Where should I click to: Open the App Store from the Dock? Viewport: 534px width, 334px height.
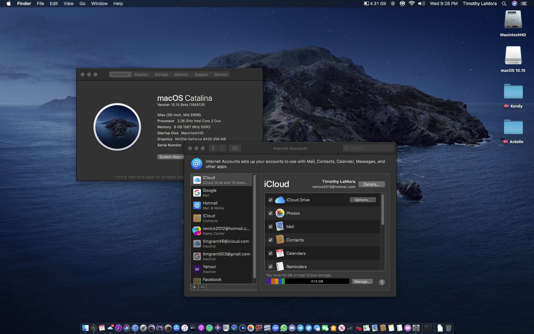[x=176, y=328]
